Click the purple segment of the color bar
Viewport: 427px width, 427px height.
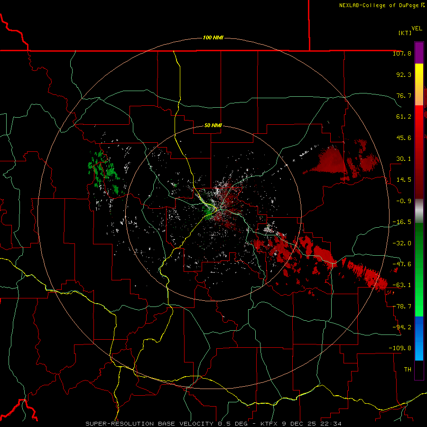419,53
